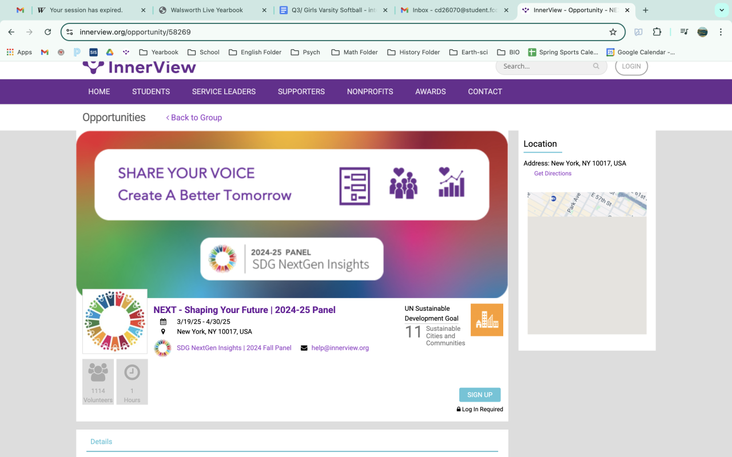Follow the Back to Group link
Image resolution: width=732 pixels, height=457 pixels.
(x=194, y=118)
